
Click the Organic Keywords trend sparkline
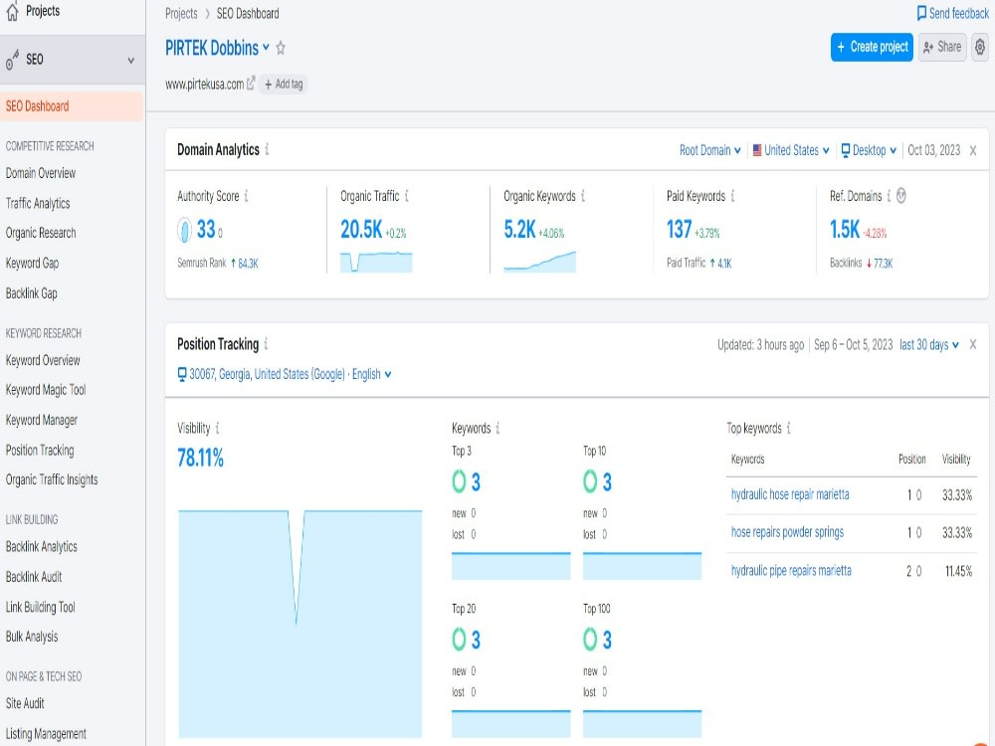tap(539, 262)
